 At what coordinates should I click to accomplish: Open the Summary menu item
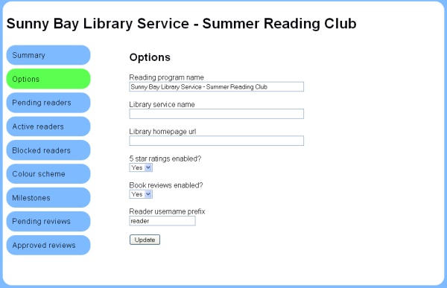(48, 55)
